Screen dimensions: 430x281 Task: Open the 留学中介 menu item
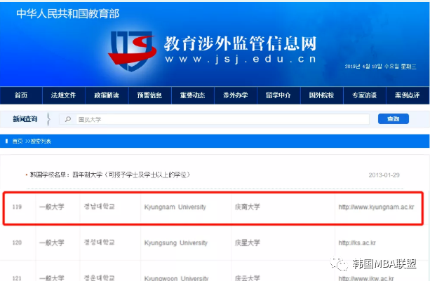point(278,95)
